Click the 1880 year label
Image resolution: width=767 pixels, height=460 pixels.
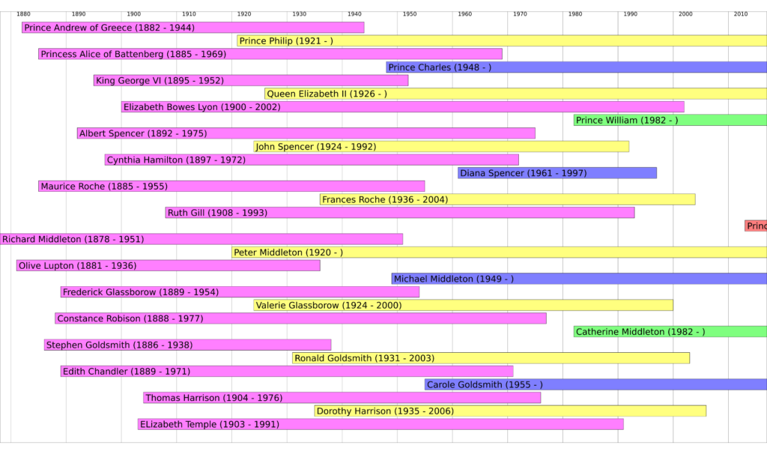23,14
